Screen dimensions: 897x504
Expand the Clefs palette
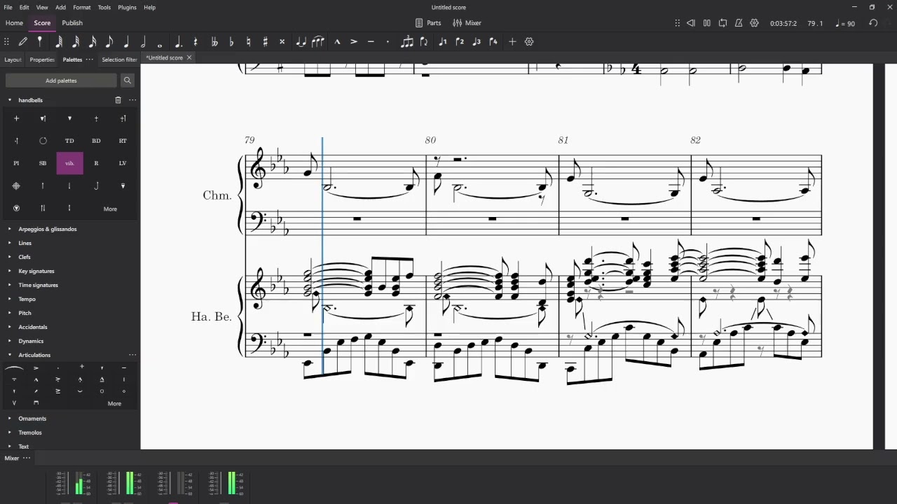coord(10,257)
